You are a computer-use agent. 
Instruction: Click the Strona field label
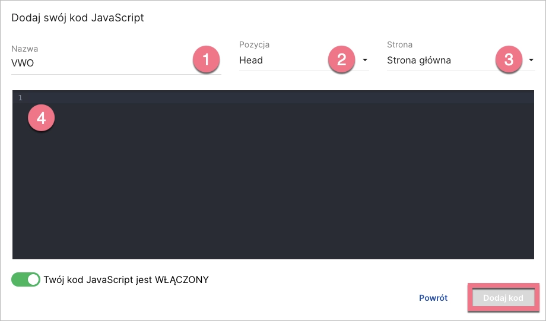399,45
